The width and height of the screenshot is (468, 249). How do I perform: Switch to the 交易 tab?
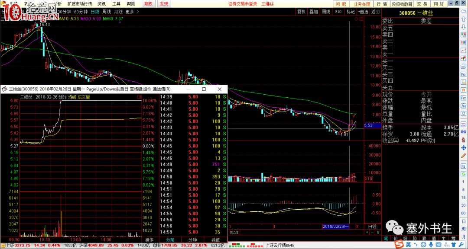(x=422, y=4)
